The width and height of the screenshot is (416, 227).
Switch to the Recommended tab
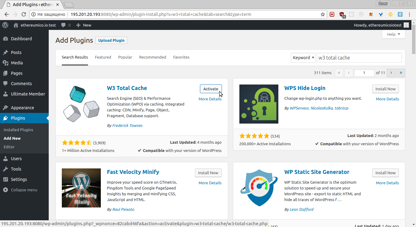click(153, 57)
